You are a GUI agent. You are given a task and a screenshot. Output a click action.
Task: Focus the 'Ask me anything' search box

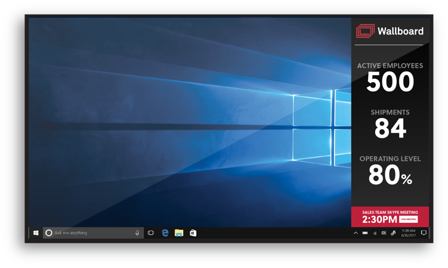(93, 233)
